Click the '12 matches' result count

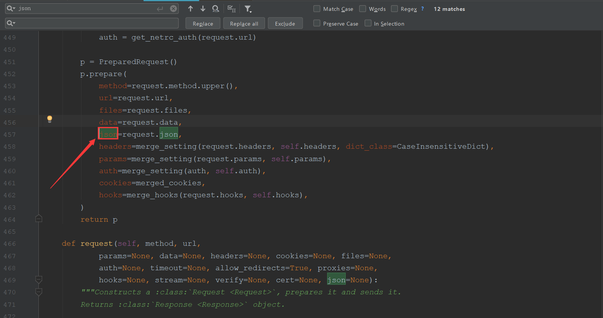point(449,9)
